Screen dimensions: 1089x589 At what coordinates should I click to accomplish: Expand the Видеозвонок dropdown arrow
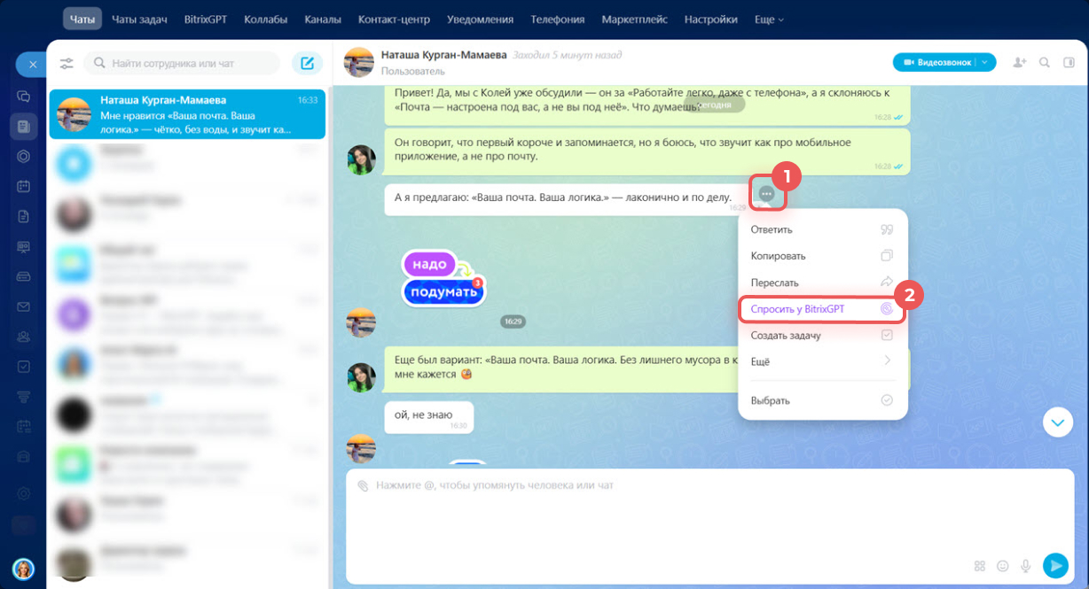(986, 62)
